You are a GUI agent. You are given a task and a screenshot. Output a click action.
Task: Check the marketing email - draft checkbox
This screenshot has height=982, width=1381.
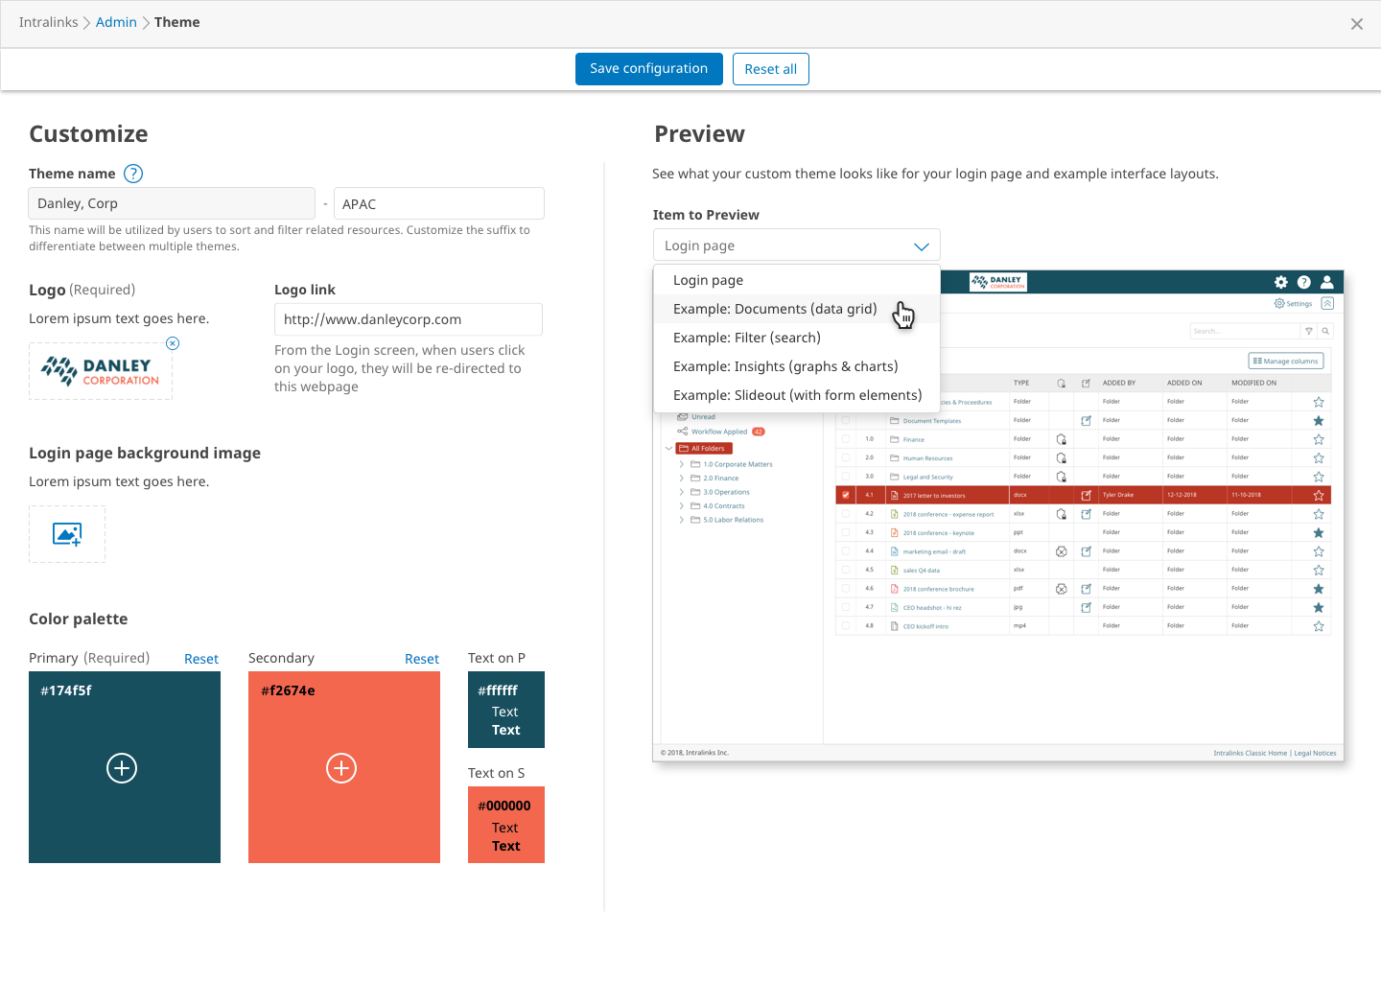[845, 551]
